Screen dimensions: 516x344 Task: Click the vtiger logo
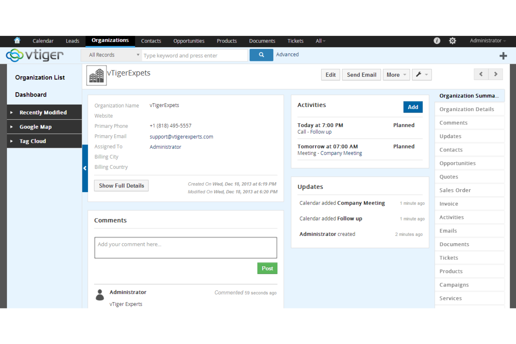tap(35, 55)
